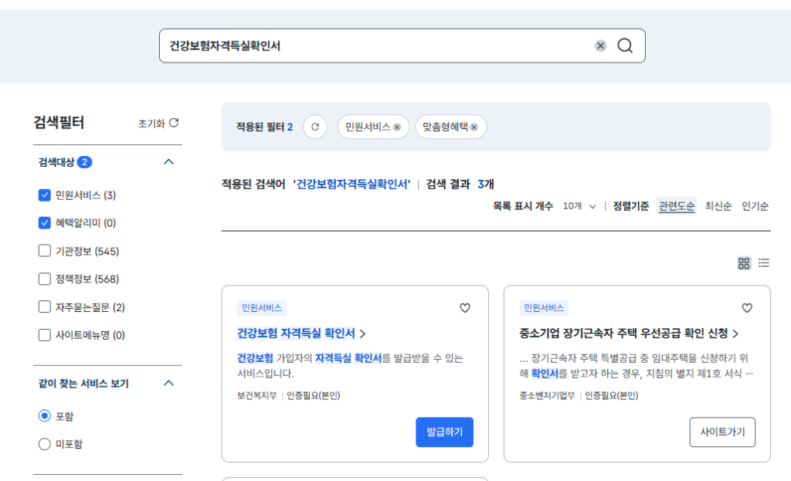Click the search magnifier icon
This screenshot has height=481, width=791.
point(625,46)
